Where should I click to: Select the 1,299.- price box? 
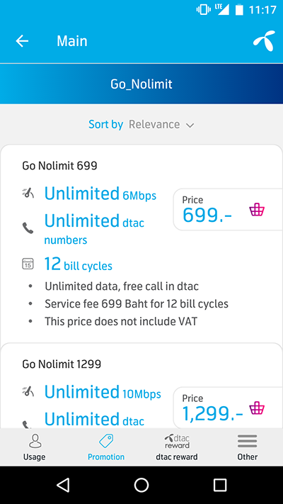[228, 408]
